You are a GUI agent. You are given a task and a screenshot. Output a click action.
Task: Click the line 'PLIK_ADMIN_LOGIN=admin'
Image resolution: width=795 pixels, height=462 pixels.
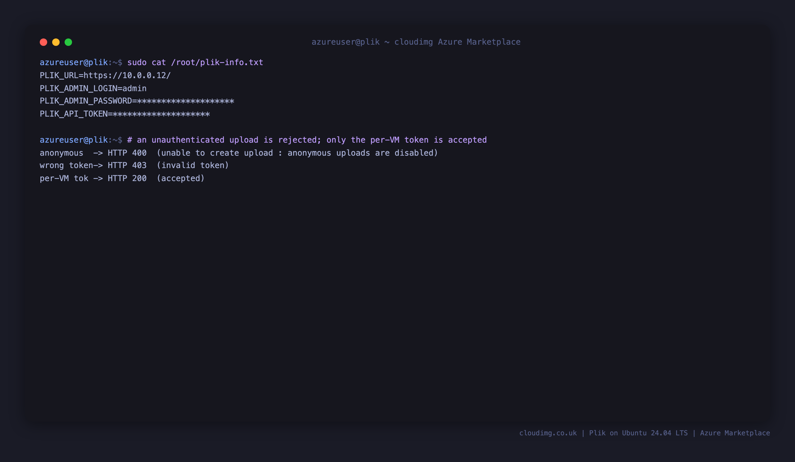(93, 88)
